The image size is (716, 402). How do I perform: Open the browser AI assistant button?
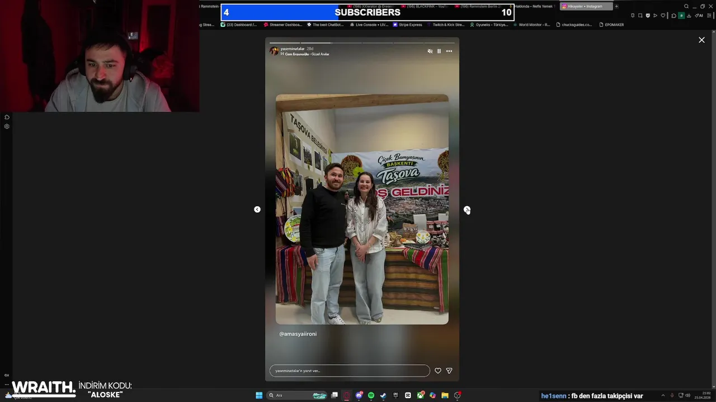699,16
